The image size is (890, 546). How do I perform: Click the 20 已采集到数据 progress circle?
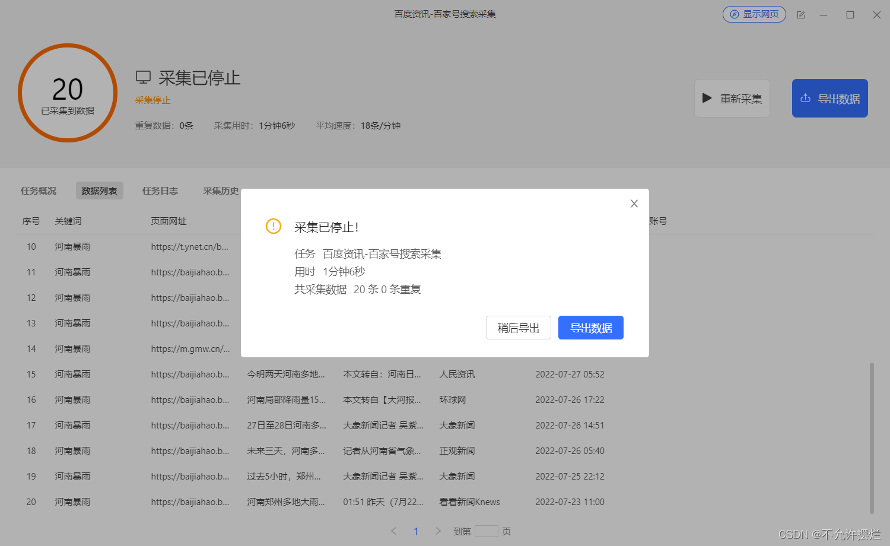[68, 93]
